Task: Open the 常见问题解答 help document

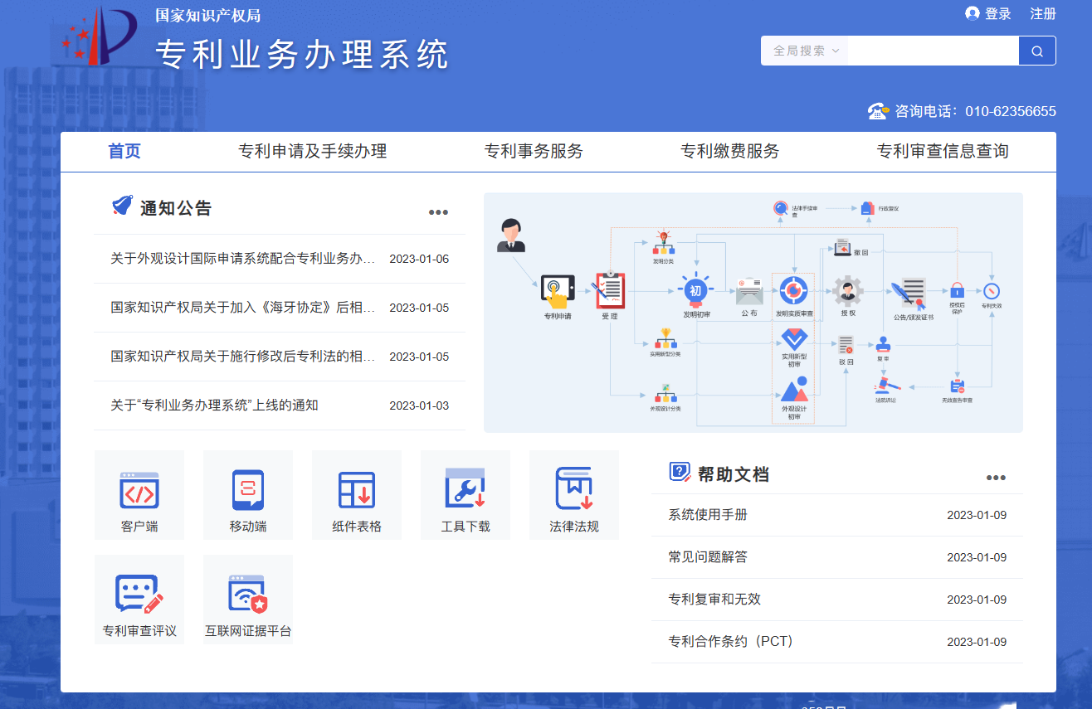Action: pyautogui.click(x=708, y=557)
